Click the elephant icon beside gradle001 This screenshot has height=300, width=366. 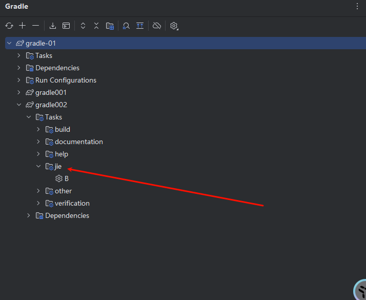click(x=29, y=92)
